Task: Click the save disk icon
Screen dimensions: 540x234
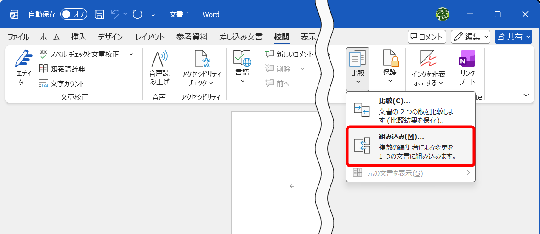Action: [x=99, y=14]
